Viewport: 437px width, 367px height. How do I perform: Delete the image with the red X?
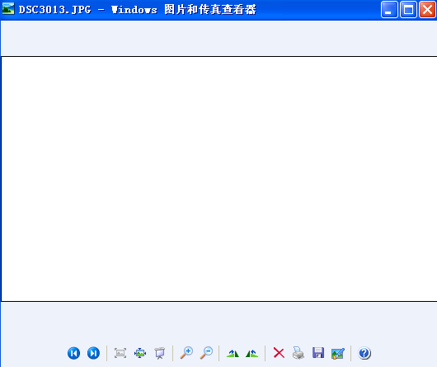pyautogui.click(x=279, y=353)
